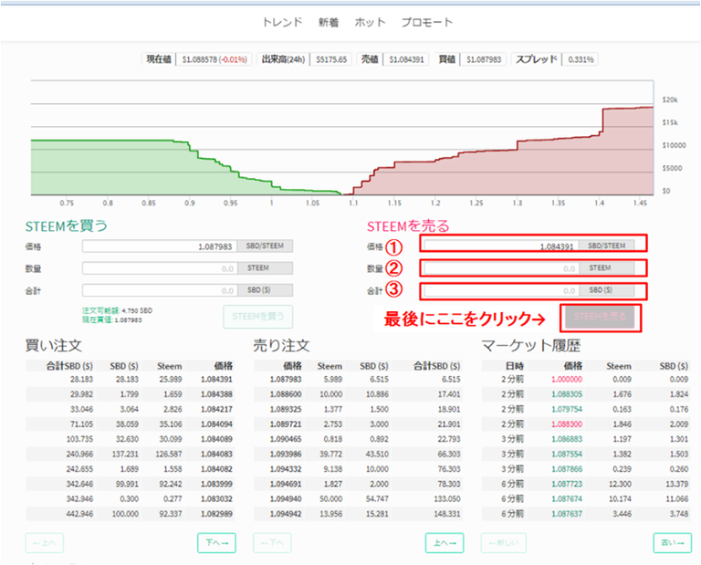Select the ホット tab
Image resolution: width=701 pixels, height=565 pixels.
pyautogui.click(x=370, y=22)
